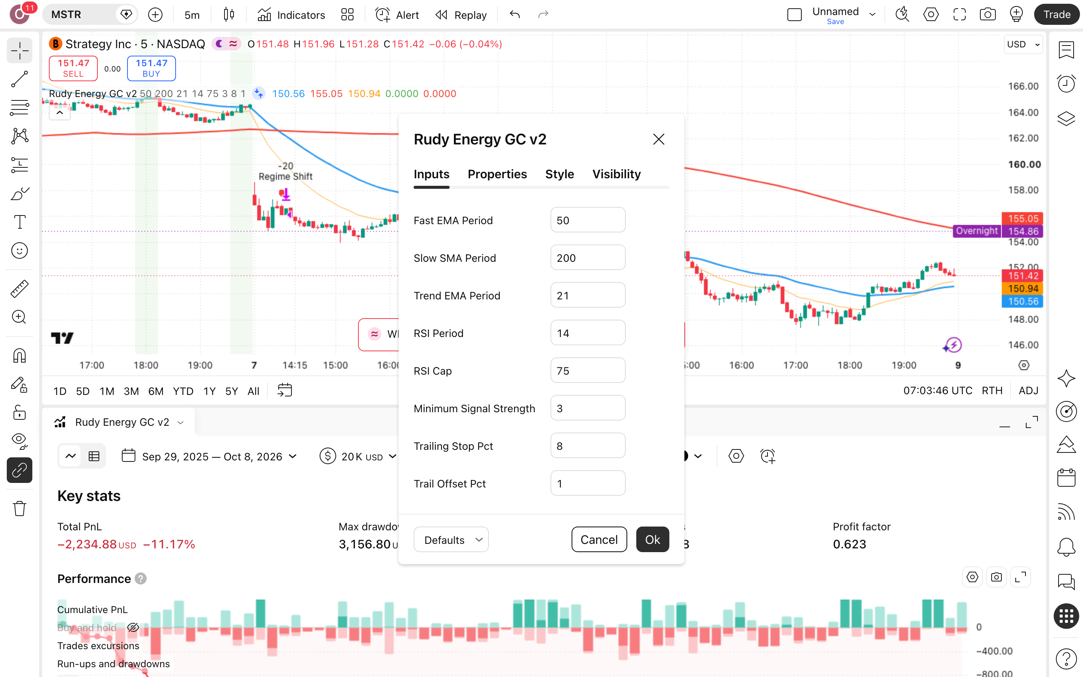Click the Trade button
Viewport: 1083px width, 677px height.
(x=1057, y=14)
